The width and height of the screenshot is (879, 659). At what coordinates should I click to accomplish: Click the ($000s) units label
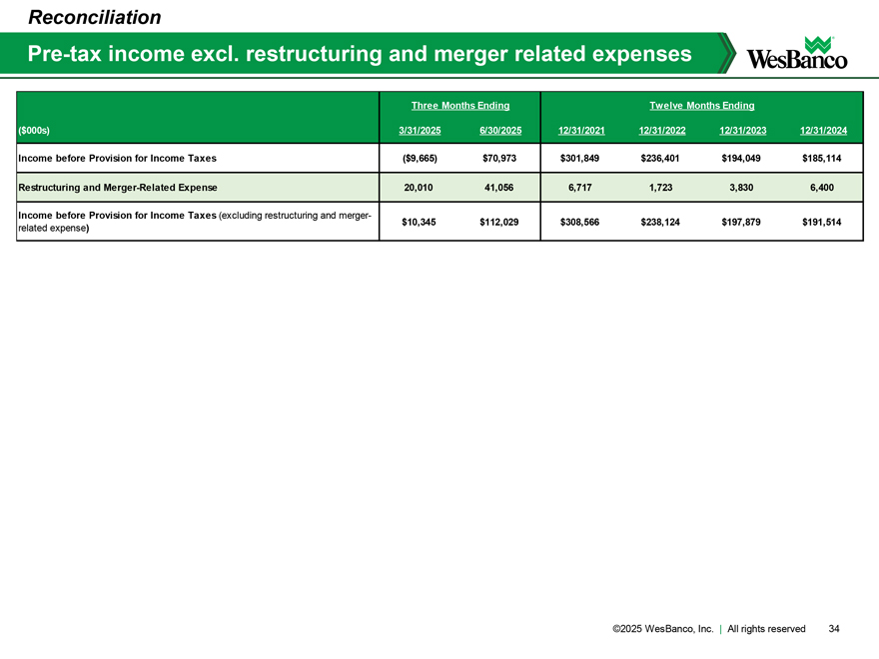34,131
